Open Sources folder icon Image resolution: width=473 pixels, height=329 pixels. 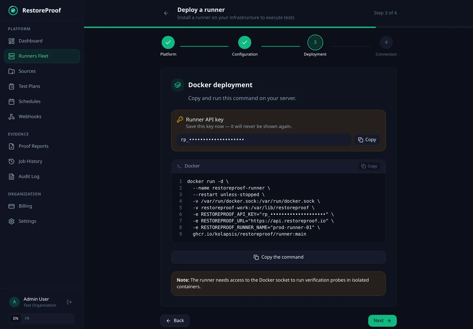tap(11, 71)
